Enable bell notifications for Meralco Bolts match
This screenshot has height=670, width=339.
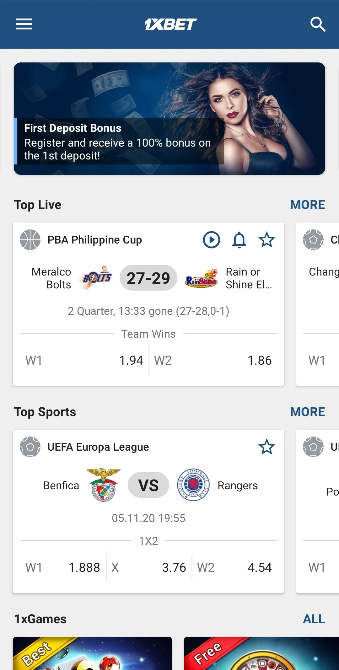pyautogui.click(x=239, y=240)
